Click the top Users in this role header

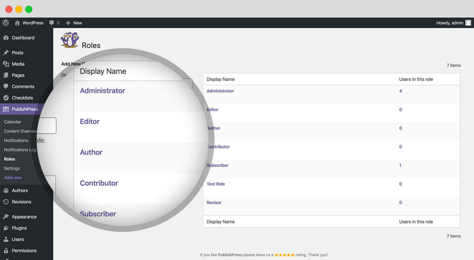416,79
